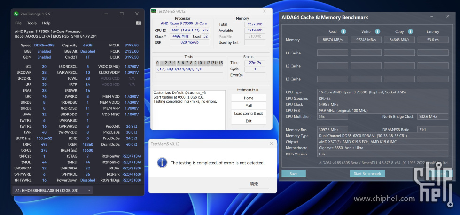The image size is (460, 215).
Task: Click the tCL value 30
Action: [x=44, y=67]
